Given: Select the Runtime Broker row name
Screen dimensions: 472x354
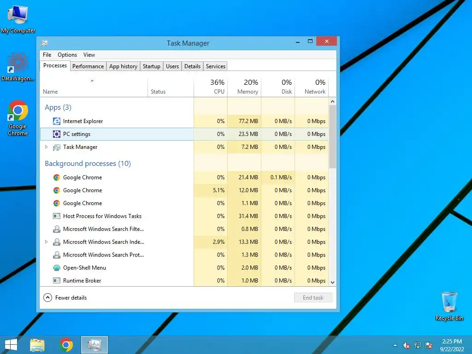Looking at the screenshot, I should coord(82,281).
